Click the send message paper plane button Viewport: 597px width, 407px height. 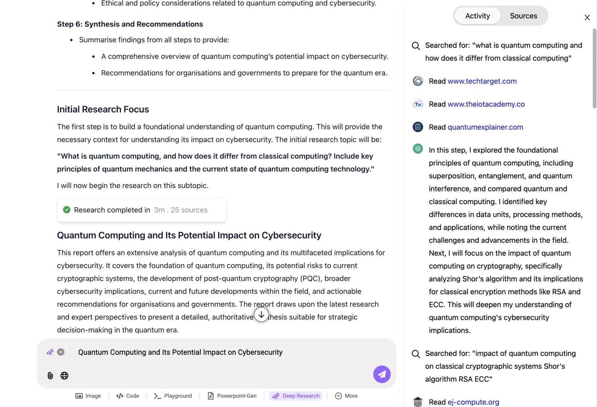(x=382, y=374)
